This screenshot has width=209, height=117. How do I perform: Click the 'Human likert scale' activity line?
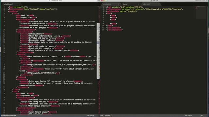coord(39,112)
